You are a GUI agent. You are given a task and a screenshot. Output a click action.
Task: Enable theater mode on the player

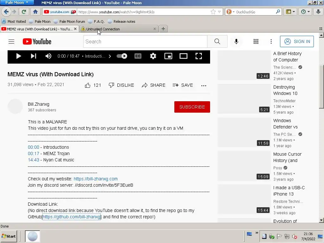pos(184,56)
